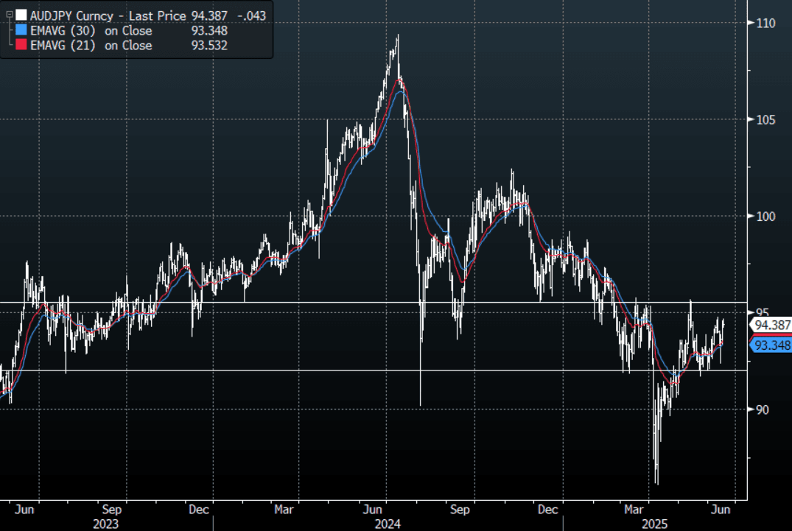Click the white AUDJPY series color swatch
The image size is (792, 531).
pos(21,15)
